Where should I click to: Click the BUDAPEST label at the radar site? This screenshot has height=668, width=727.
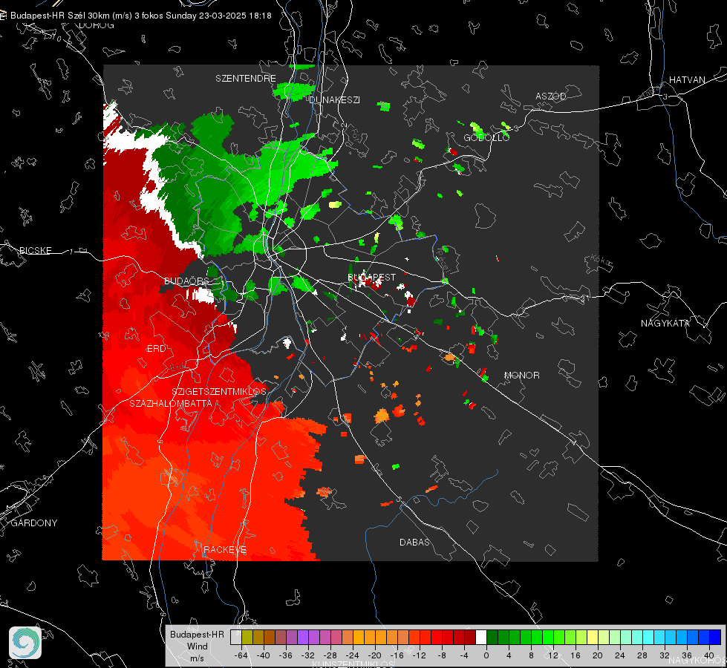pos(372,277)
